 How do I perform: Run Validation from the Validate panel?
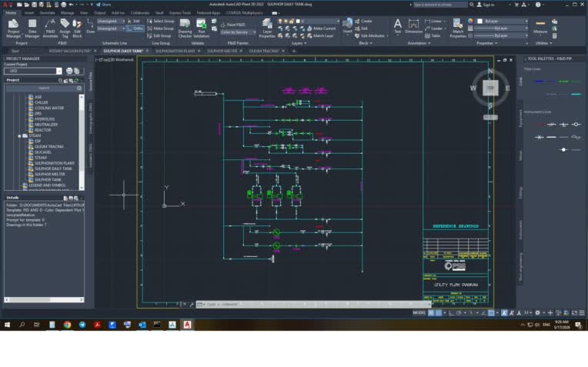202,28
